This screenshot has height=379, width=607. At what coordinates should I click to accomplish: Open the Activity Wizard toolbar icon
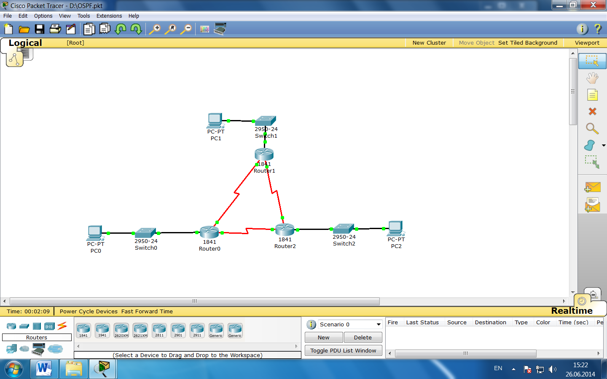(71, 29)
